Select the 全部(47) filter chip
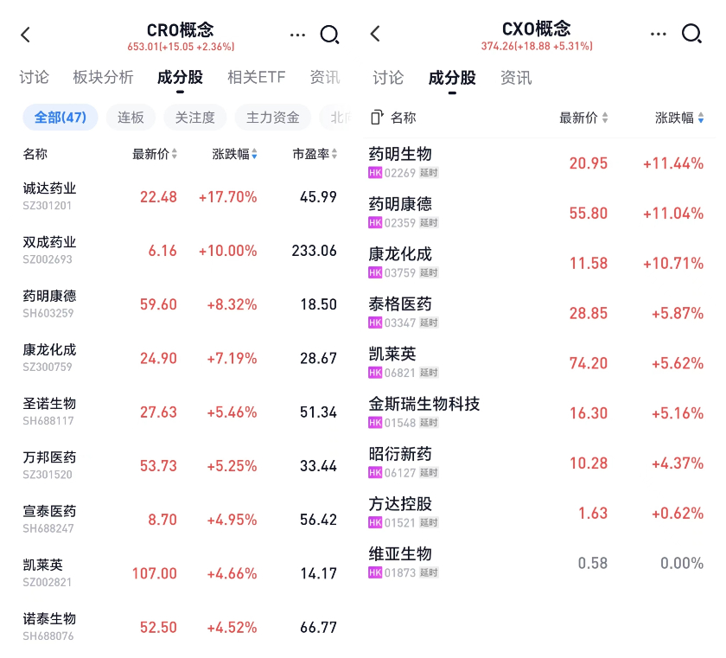The height and width of the screenshot is (658, 726). (x=60, y=118)
